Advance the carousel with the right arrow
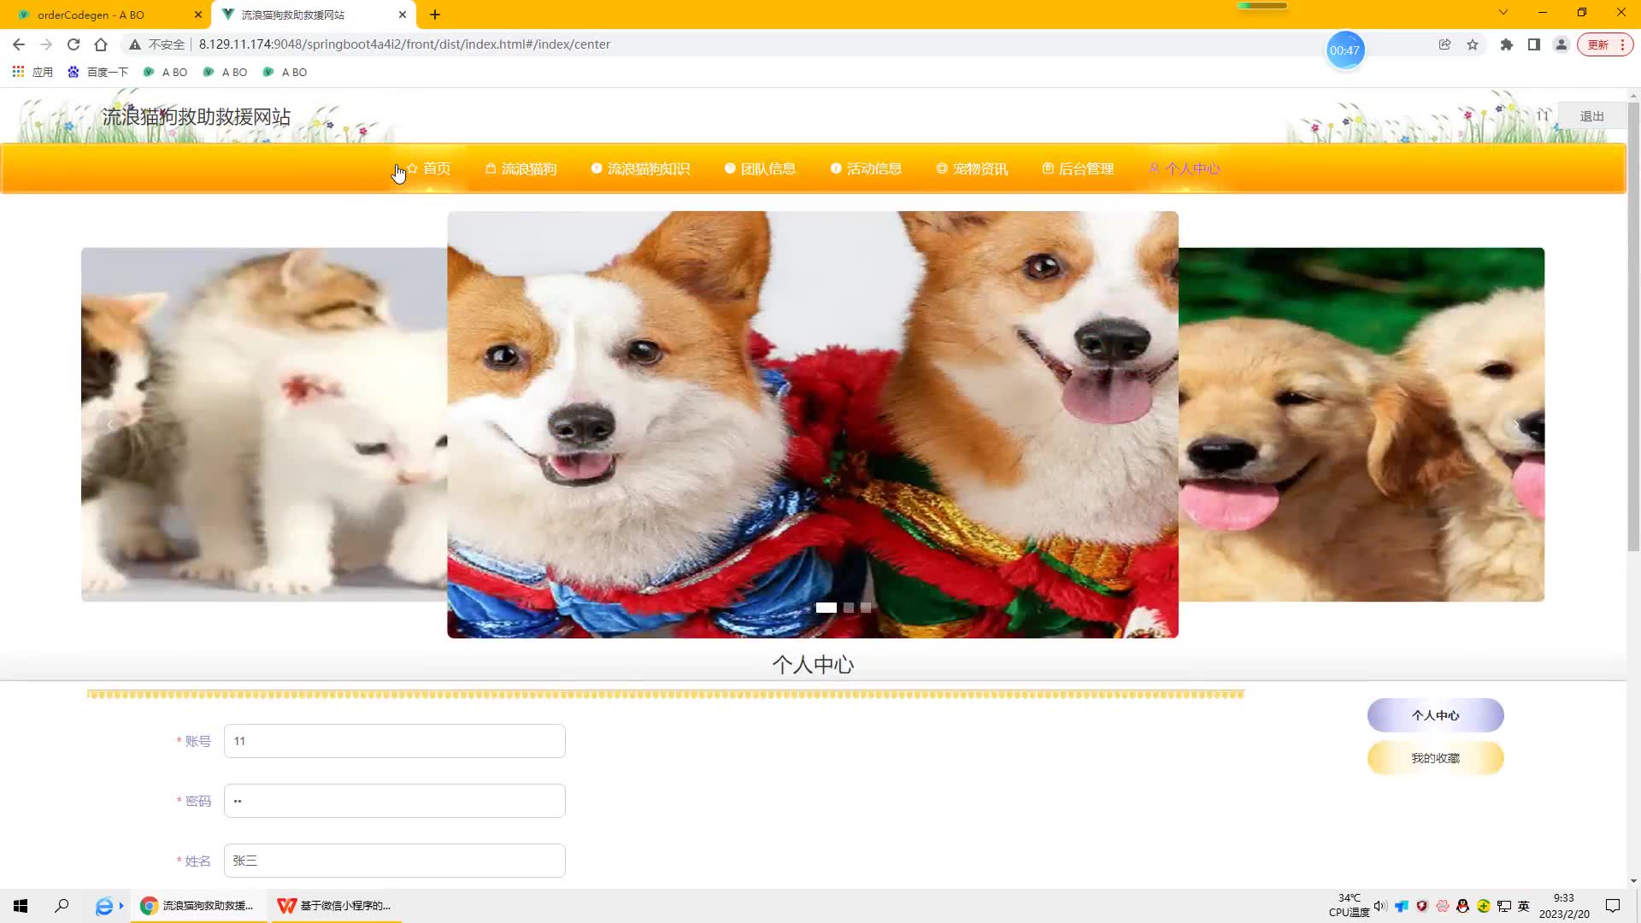This screenshot has height=923, width=1641. tap(1515, 425)
